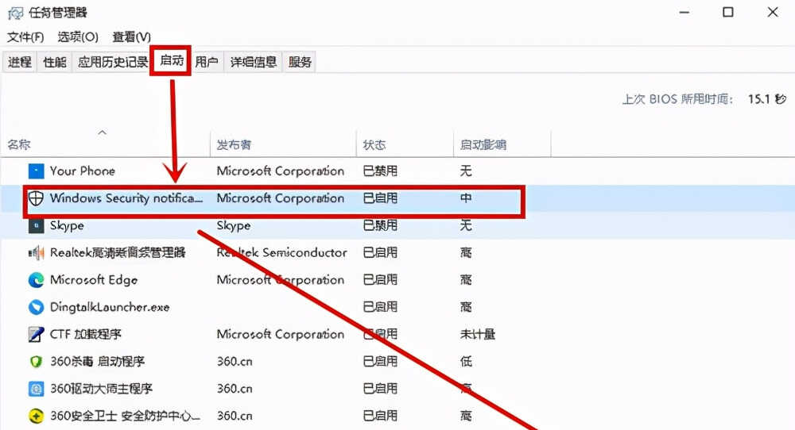Click 已启用 status of DingtalkLauncher.exe

point(380,307)
